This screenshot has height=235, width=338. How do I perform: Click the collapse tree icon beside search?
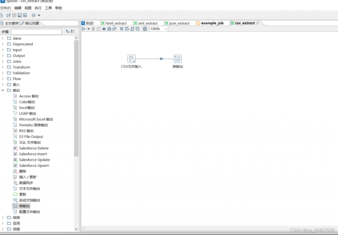(73, 31)
